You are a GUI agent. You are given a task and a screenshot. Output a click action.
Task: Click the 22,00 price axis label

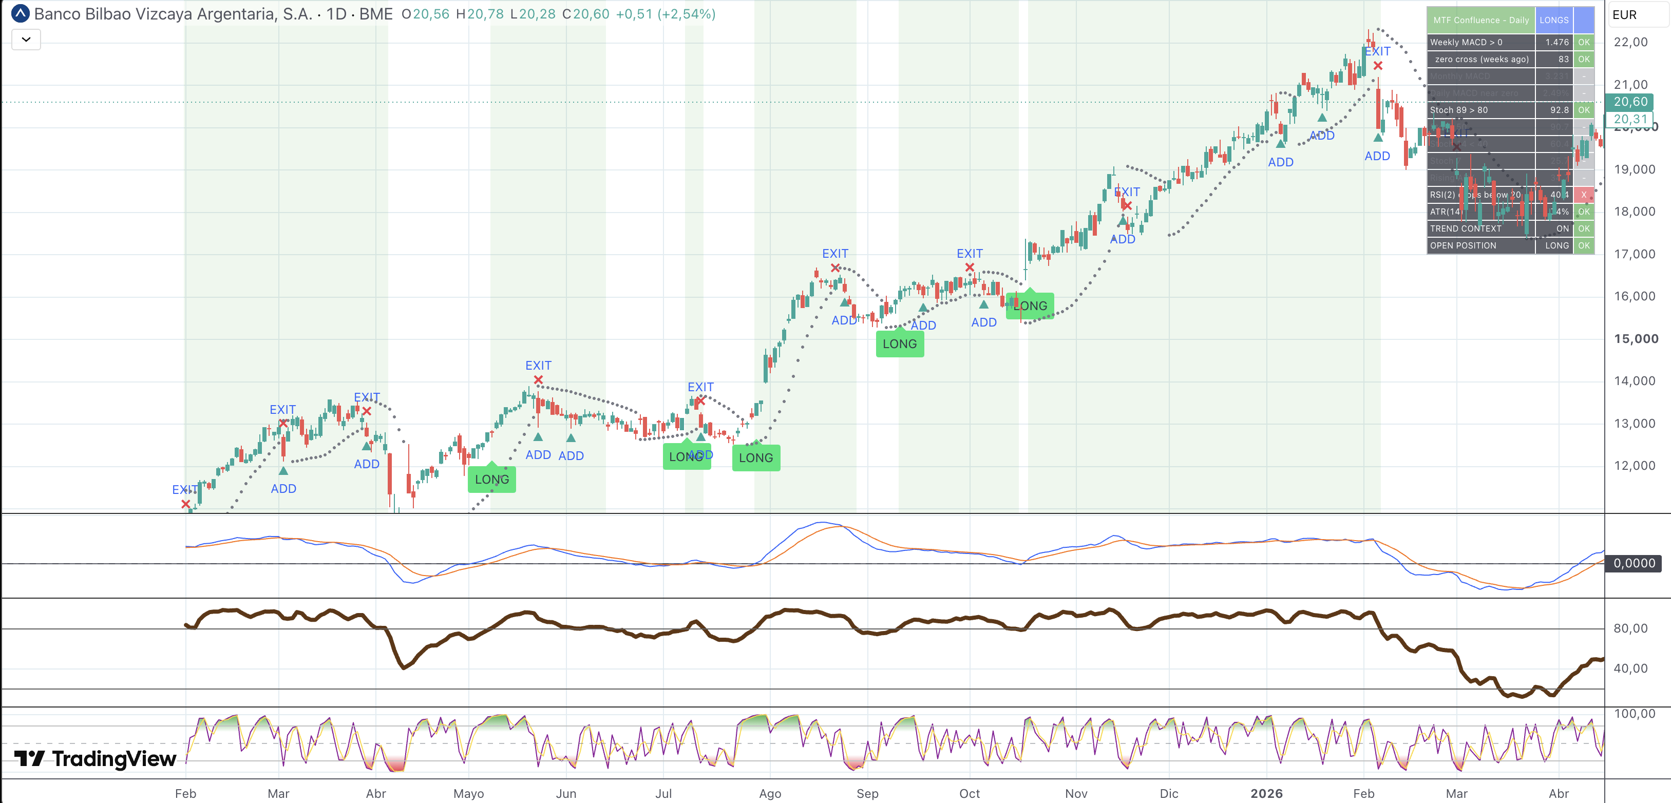click(x=1631, y=42)
